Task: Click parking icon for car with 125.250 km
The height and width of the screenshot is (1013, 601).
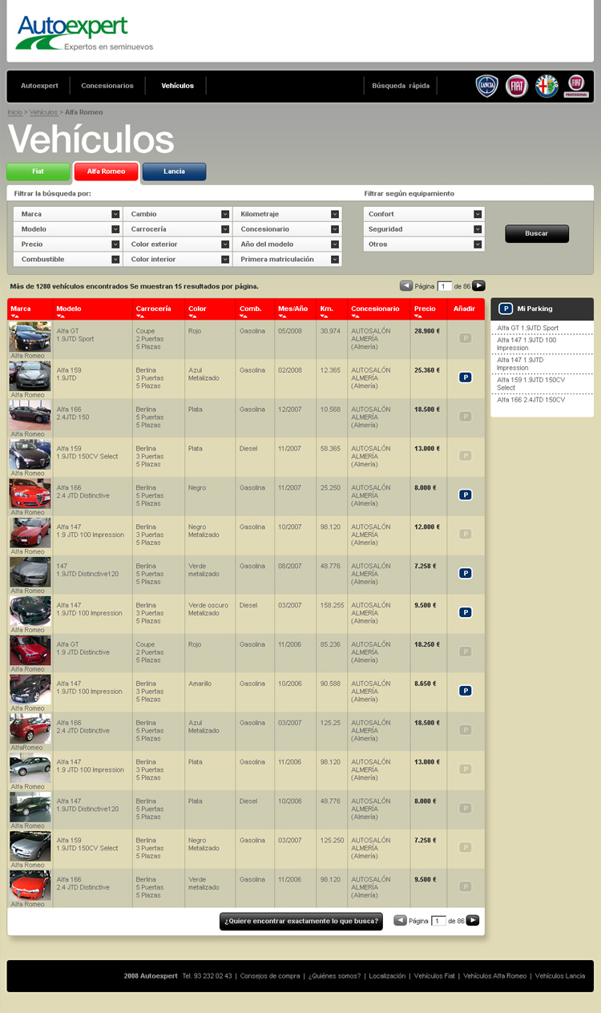Action: pos(465,848)
